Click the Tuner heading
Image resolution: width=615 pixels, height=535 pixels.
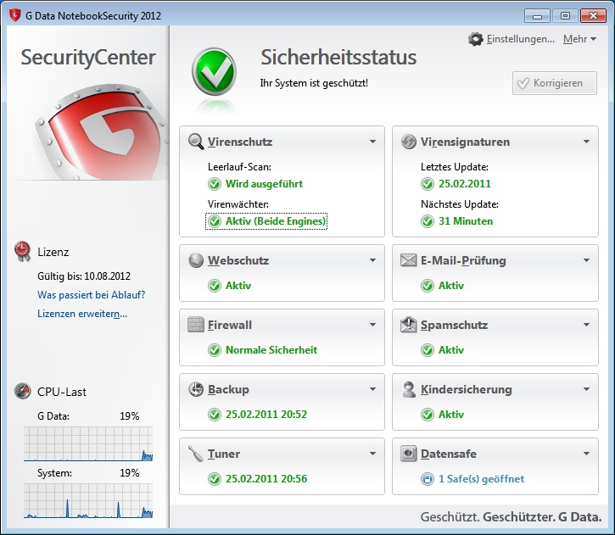pos(224,454)
